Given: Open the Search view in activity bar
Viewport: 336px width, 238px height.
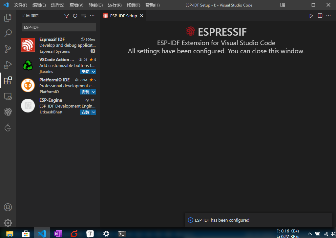Looking at the screenshot, I should coord(8,33).
